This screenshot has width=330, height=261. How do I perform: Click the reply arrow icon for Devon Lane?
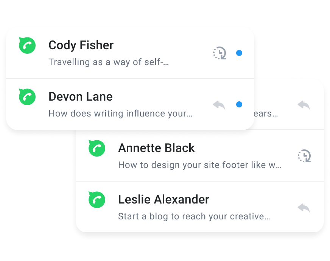click(219, 105)
